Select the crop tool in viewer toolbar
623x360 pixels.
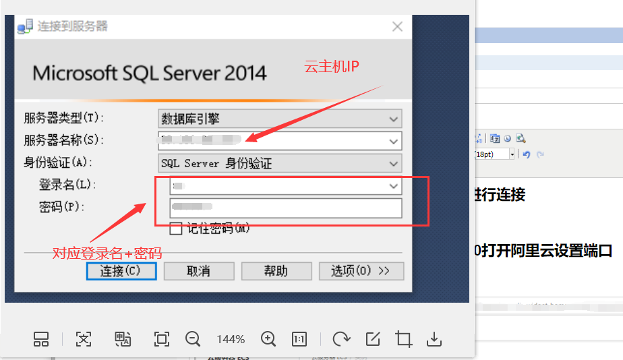click(403, 339)
